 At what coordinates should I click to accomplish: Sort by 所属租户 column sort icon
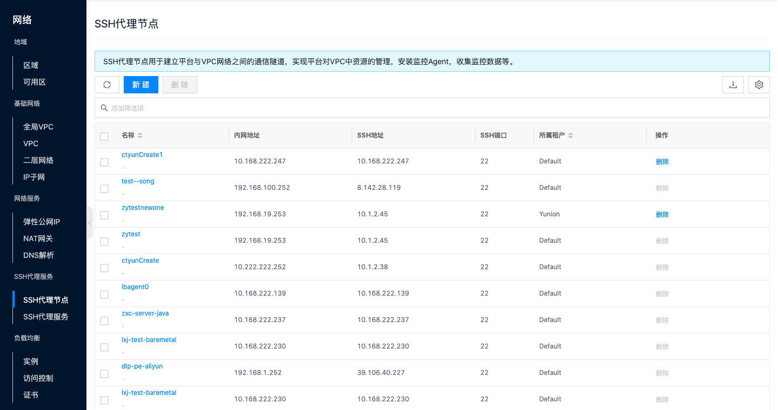(x=571, y=135)
